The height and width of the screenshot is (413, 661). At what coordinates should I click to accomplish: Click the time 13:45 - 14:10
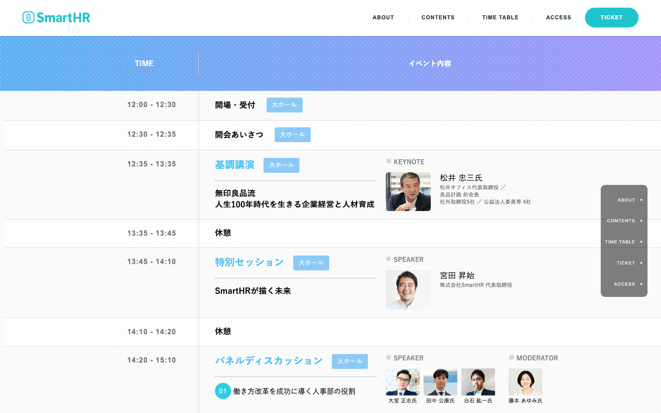pos(152,262)
